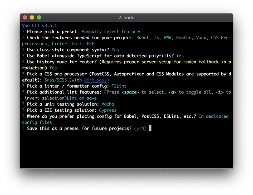
Task: Click the "Vue CLI v3.5.1" header text
Action: click(x=40, y=26)
